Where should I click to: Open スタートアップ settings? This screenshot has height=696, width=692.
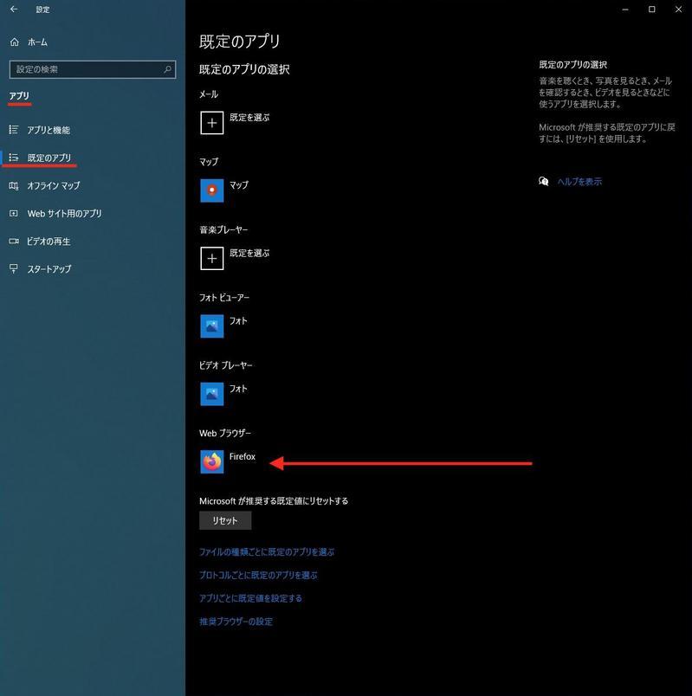tap(49, 269)
